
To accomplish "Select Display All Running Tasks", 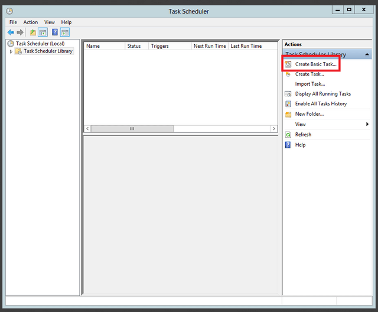I will coord(323,94).
